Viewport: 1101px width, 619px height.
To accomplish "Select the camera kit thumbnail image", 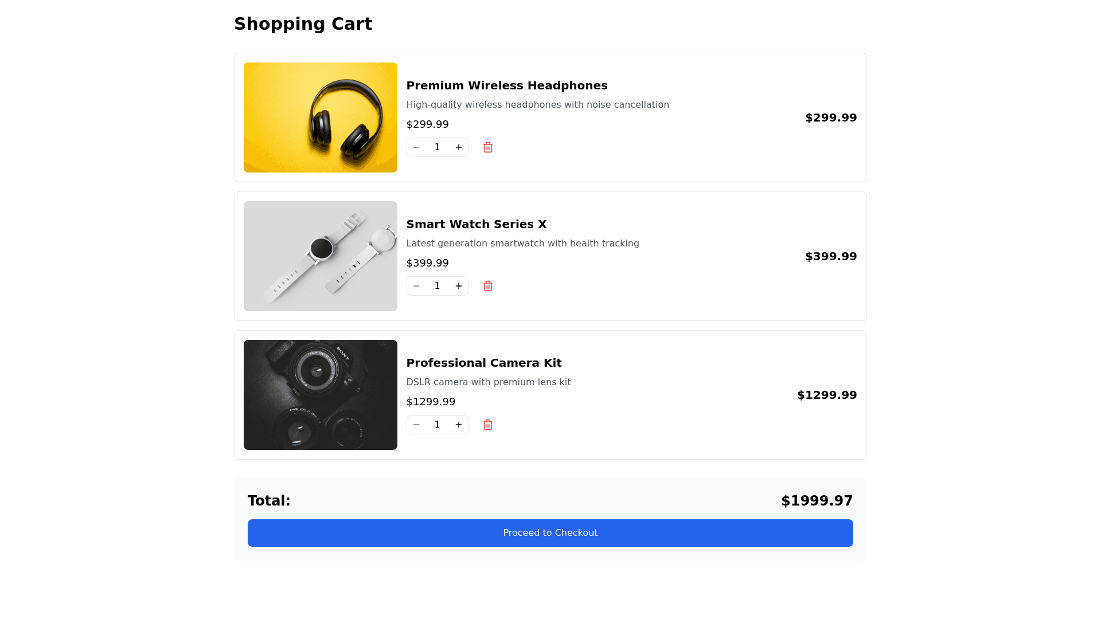I will [320, 395].
